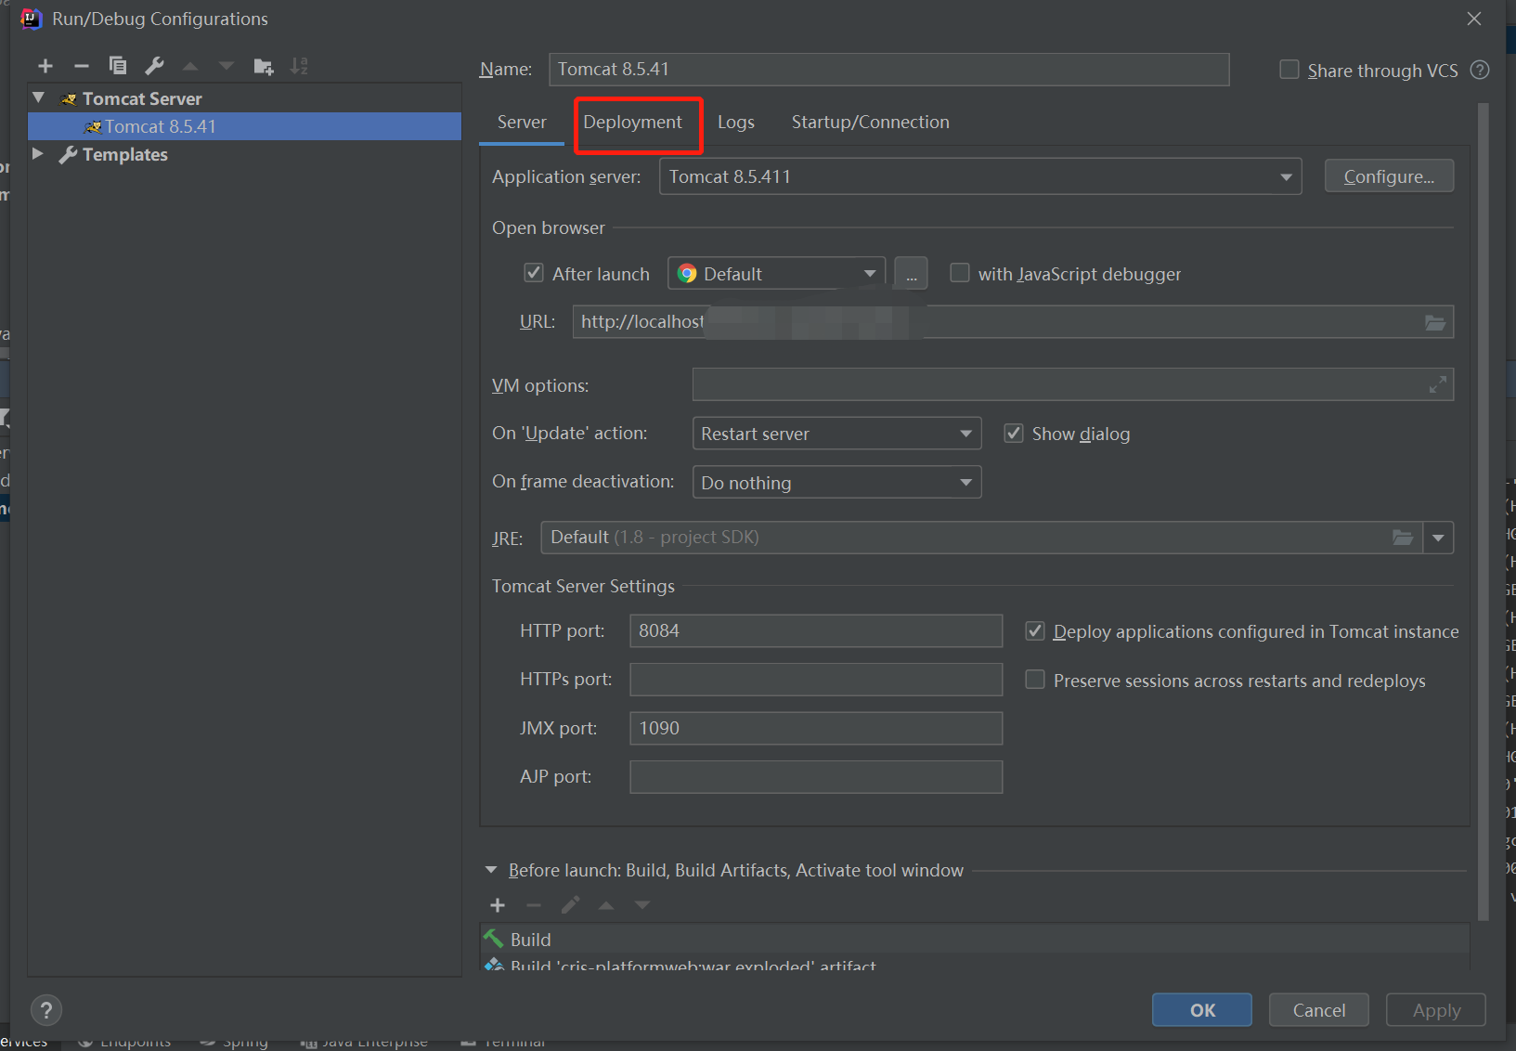Add a new configuration with plus icon

coord(45,66)
